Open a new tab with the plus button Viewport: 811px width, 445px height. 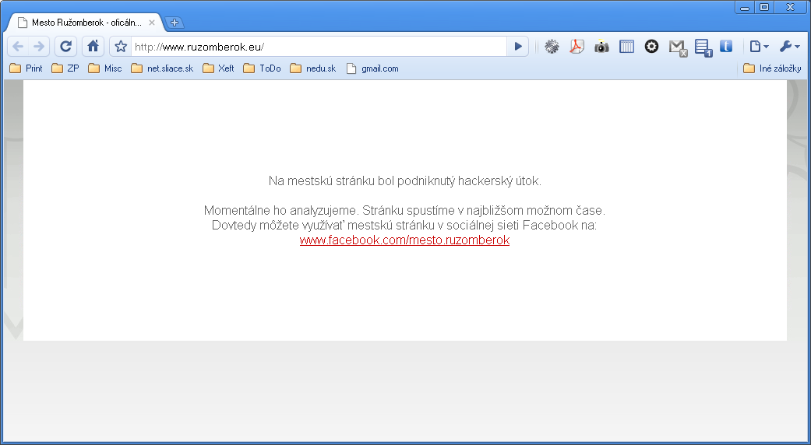[175, 23]
